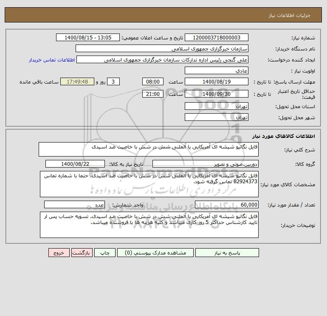Click the goods group field 'دوربین،صوتی و تصویر'
327x316 pixels.
[x=206, y=164]
